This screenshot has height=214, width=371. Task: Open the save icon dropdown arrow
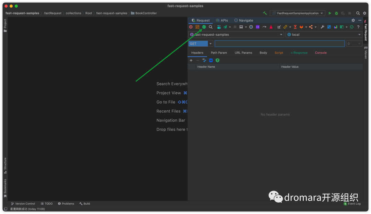coord(246,27)
